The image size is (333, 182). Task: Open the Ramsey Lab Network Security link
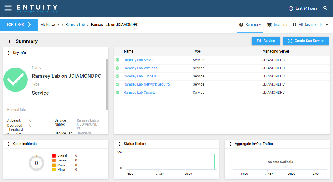click(147, 84)
